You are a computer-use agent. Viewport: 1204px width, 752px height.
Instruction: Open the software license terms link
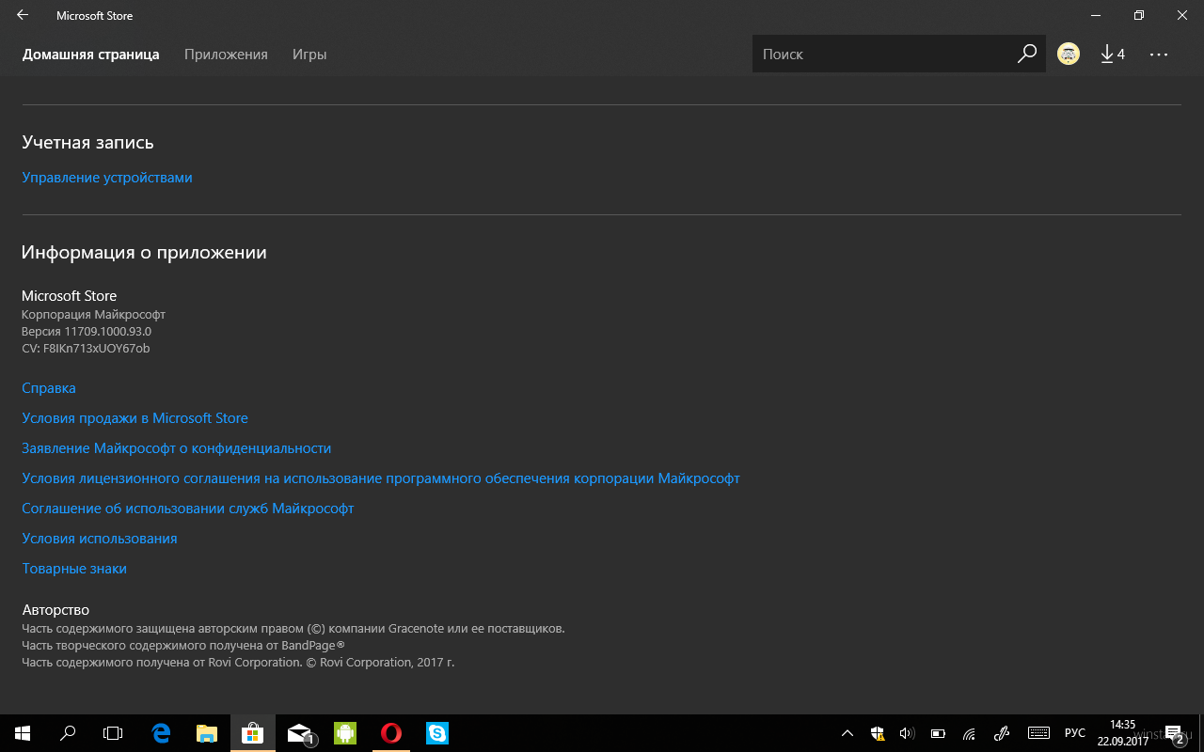(x=381, y=478)
